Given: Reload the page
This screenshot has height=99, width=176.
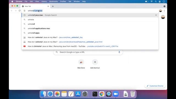Looking at the screenshot, I should tap(20, 11).
